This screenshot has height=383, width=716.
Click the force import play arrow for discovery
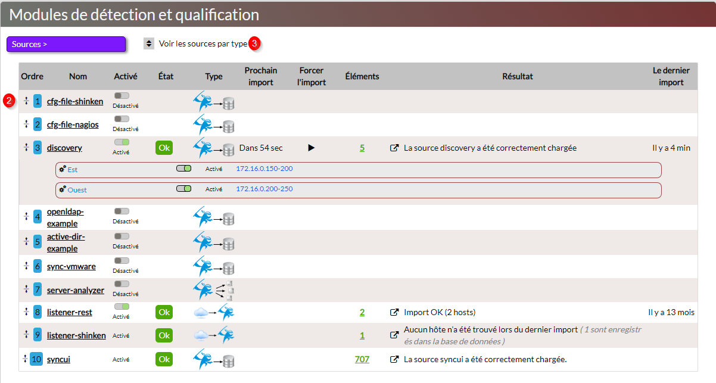tap(311, 148)
